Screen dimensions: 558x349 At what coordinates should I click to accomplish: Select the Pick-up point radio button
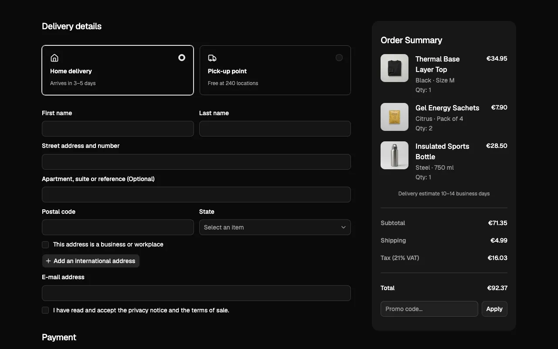click(339, 58)
